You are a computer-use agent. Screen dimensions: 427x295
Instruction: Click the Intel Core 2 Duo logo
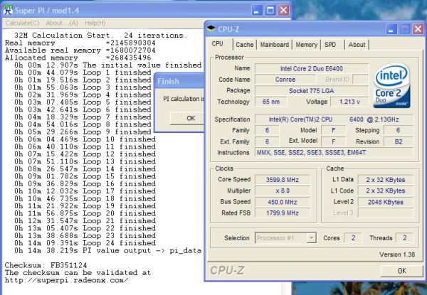point(392,86)
